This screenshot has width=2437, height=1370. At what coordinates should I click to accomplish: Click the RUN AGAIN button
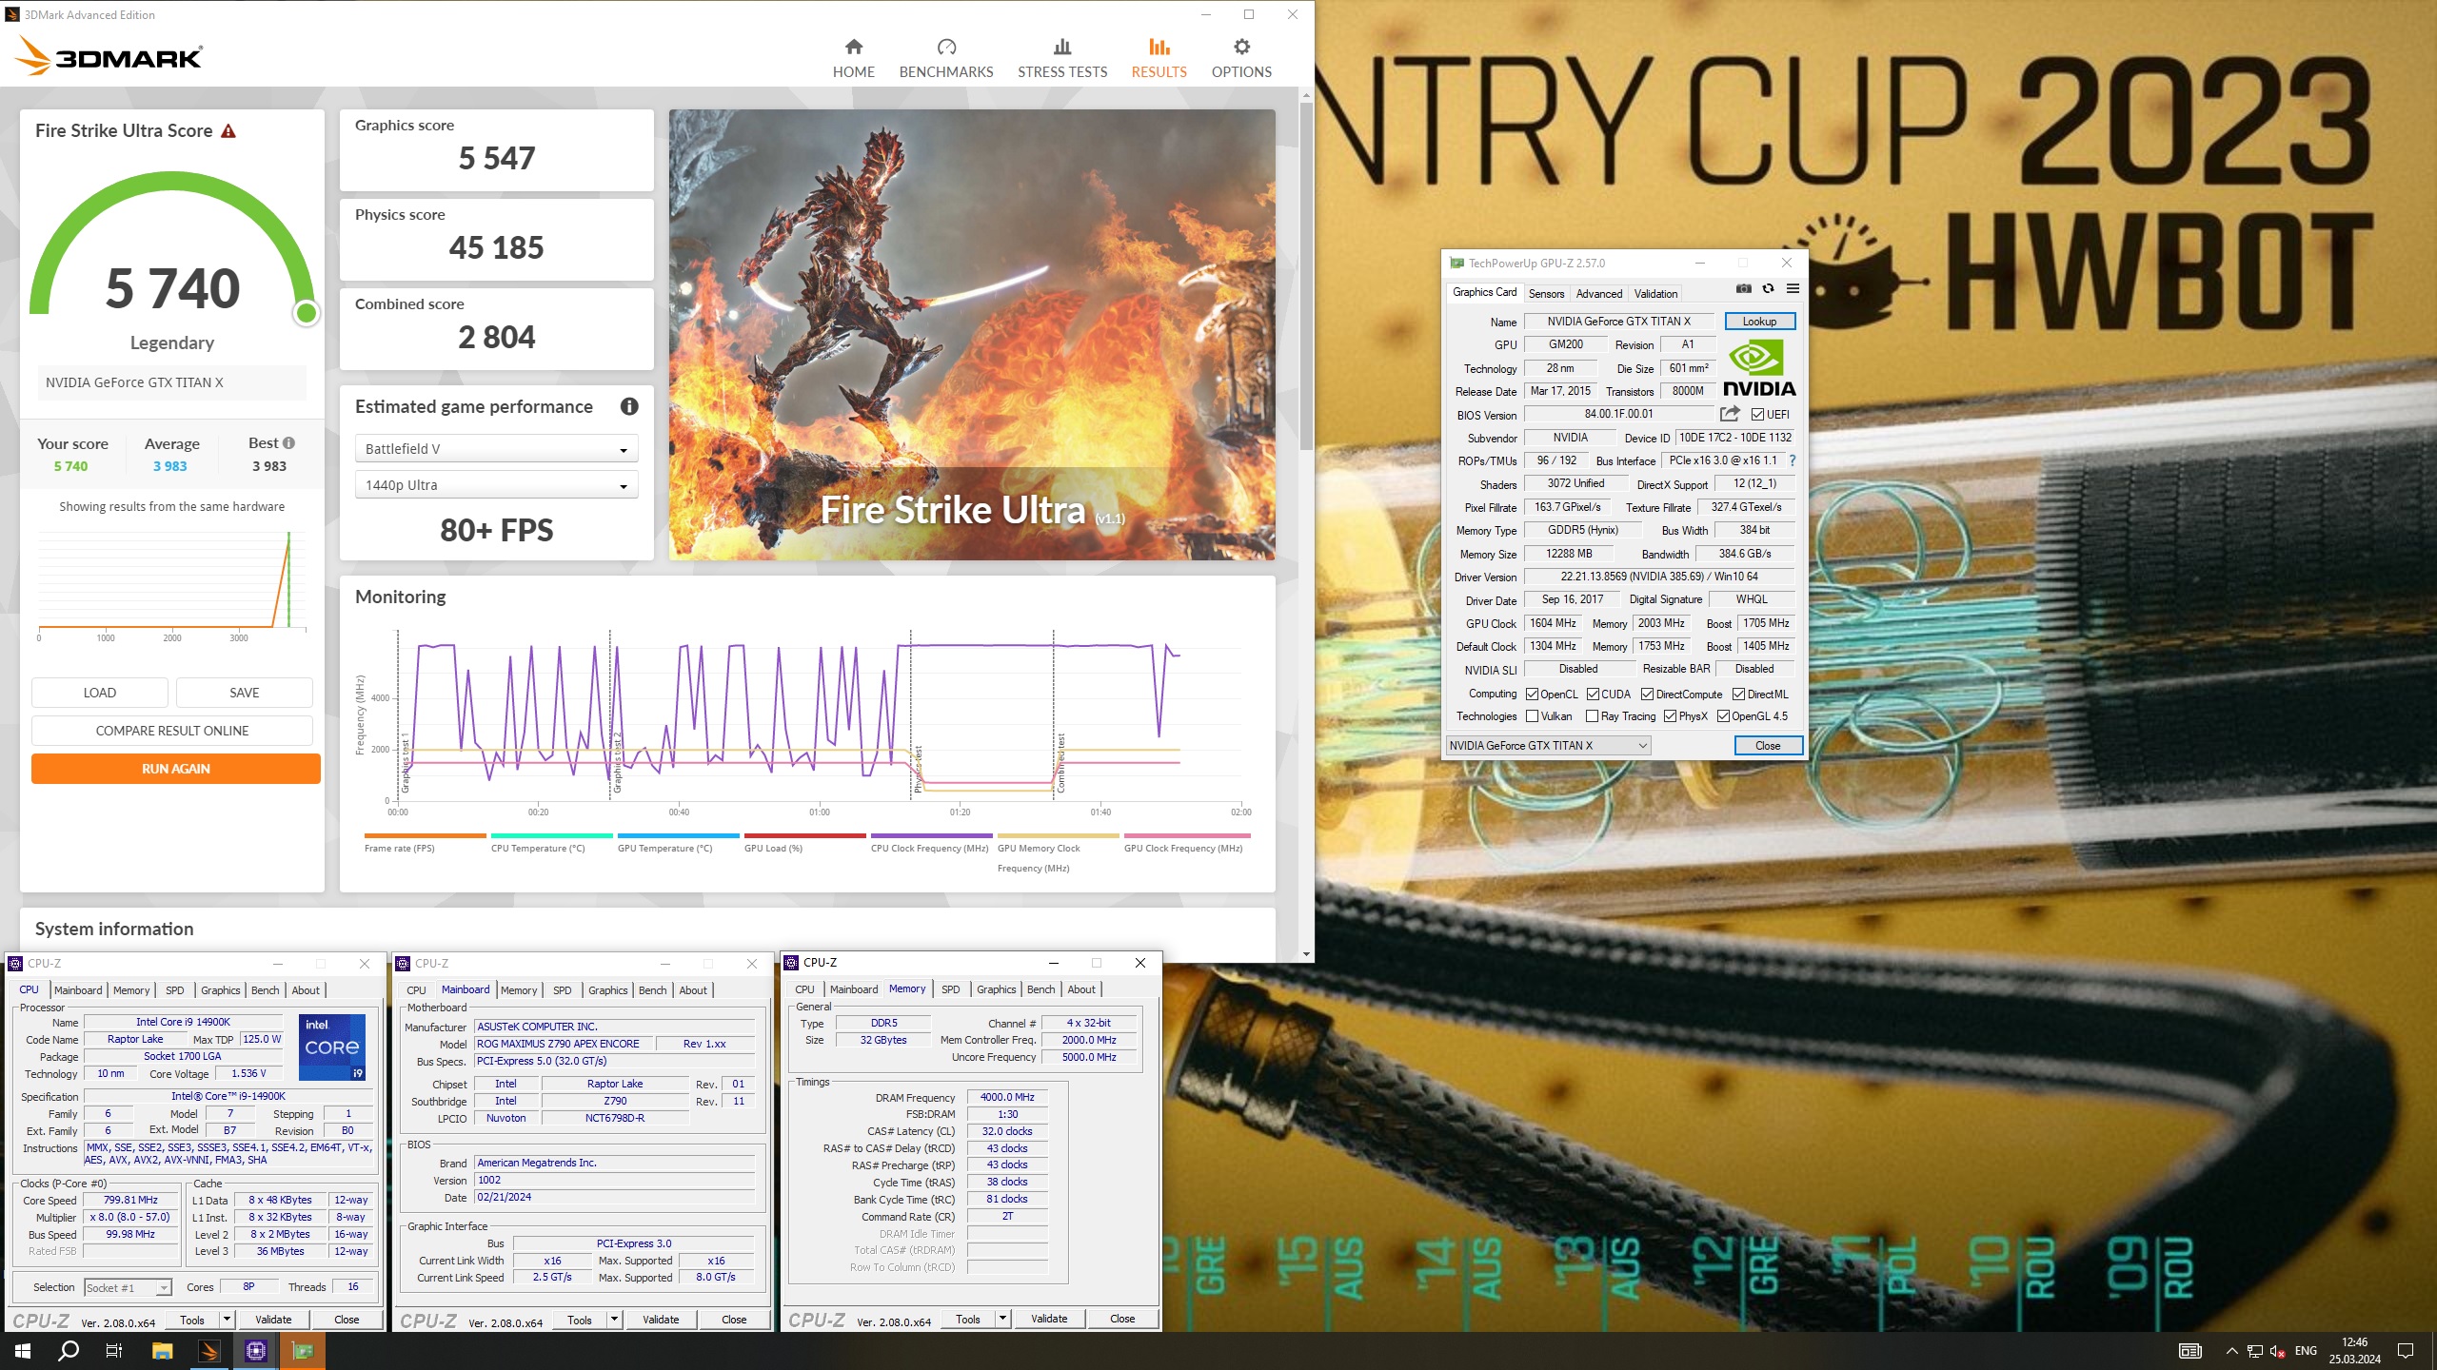coord(176,769)
